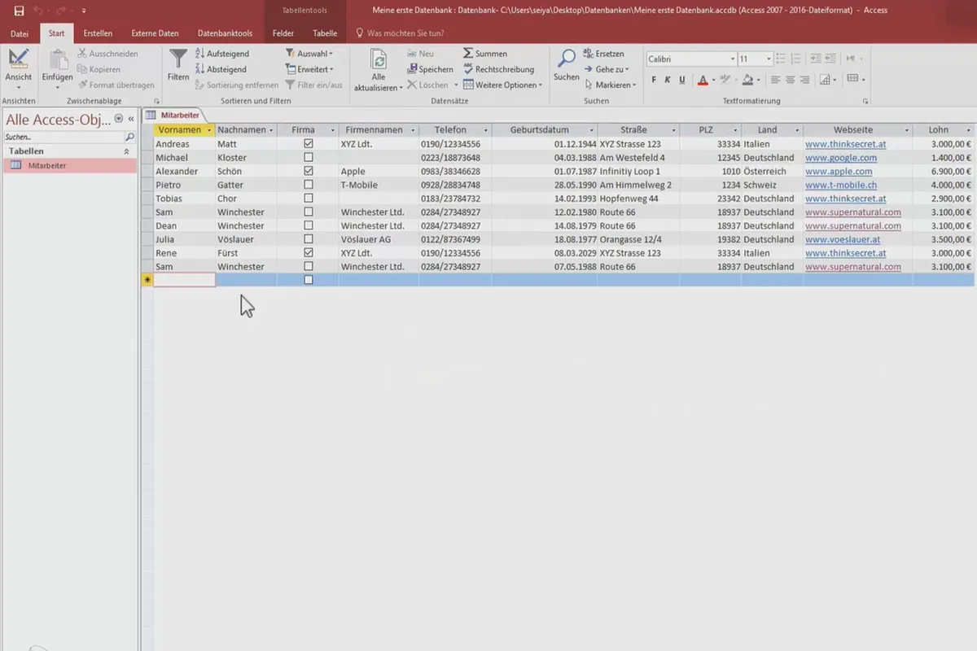Expand the Vornamen column filter arrow
Screen dimensions: 977x651
tap(209, 130)
